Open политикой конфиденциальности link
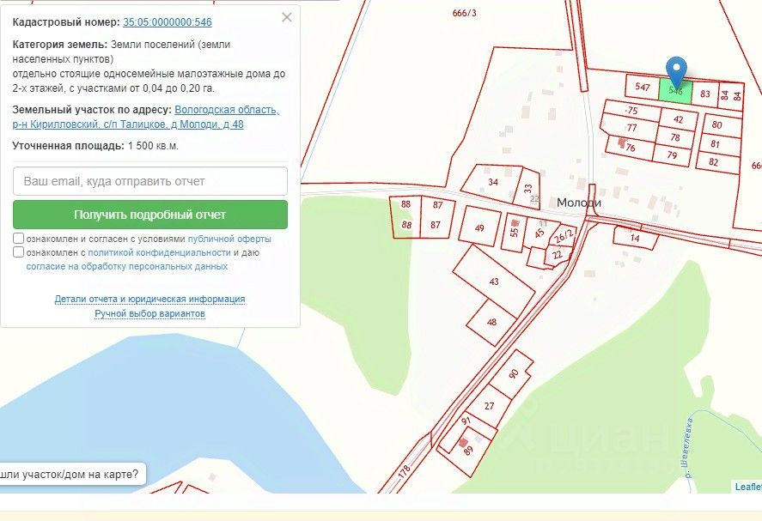The image size is (762, 521). click(x=159, y=252)
